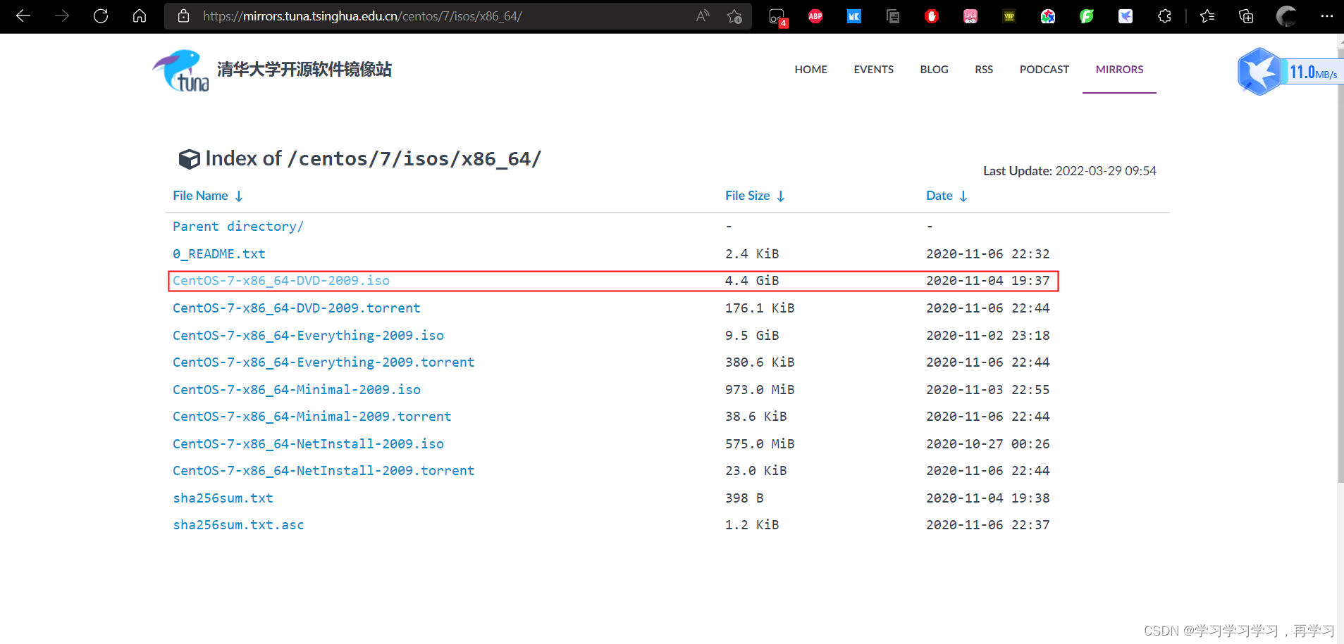The height and width of the screenshot is (644, 1344).
Task: Click the TUNA logo
Action: click(180, 70)
